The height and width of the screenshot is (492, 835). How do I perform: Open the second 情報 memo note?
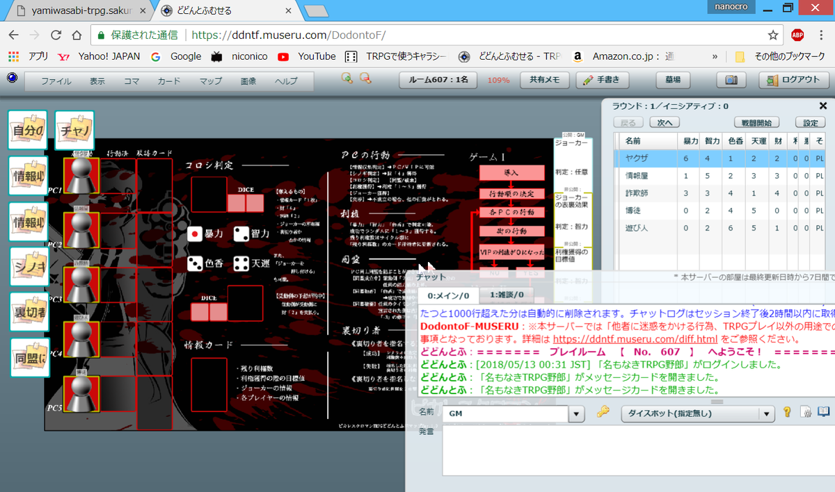(x=28, y=221)
